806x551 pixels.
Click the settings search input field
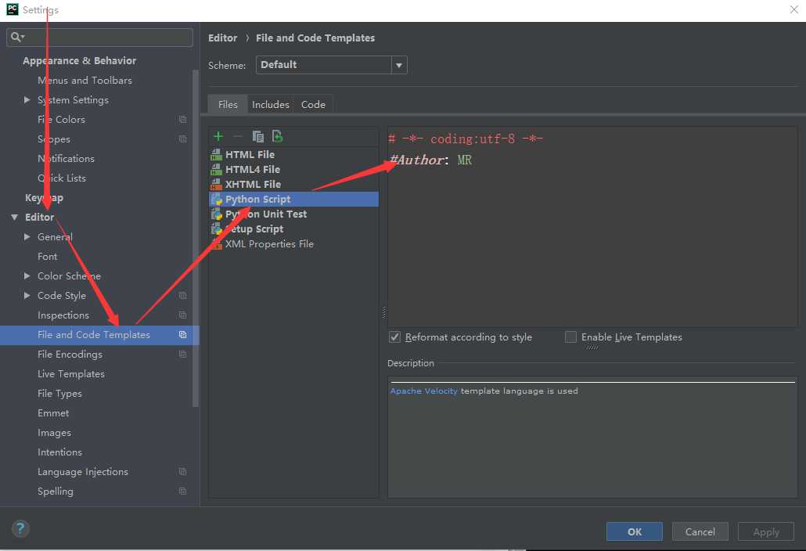(x=99, y=37)
